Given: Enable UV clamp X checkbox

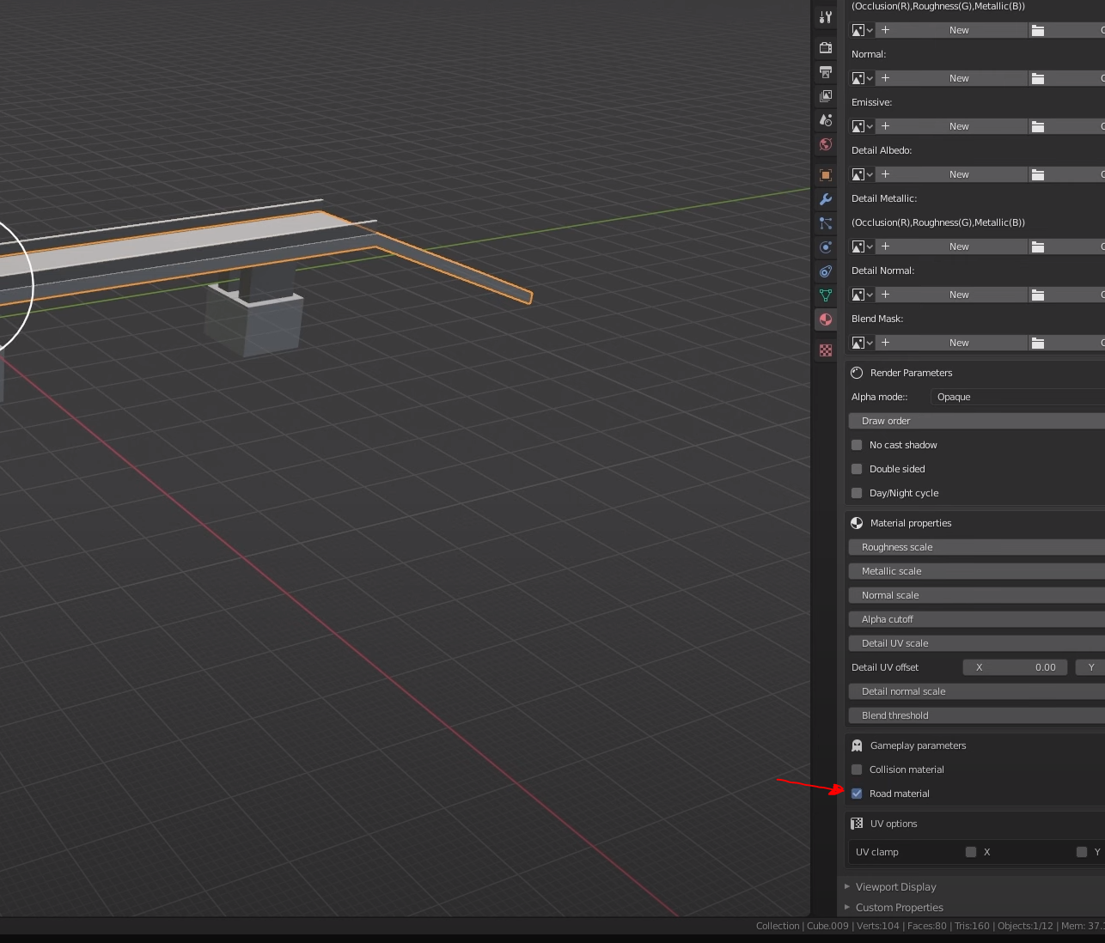Looking at the screenshot, I should click(971, 852).
